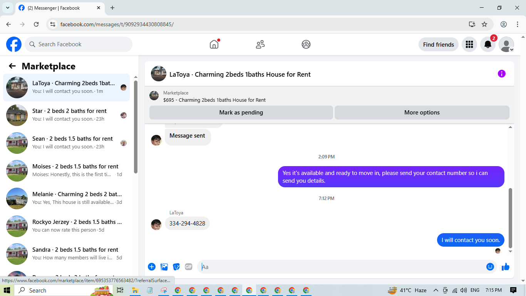
Task: Reload the page with the refresh icon
Action: pyautogui.click(x=36, y=24)
